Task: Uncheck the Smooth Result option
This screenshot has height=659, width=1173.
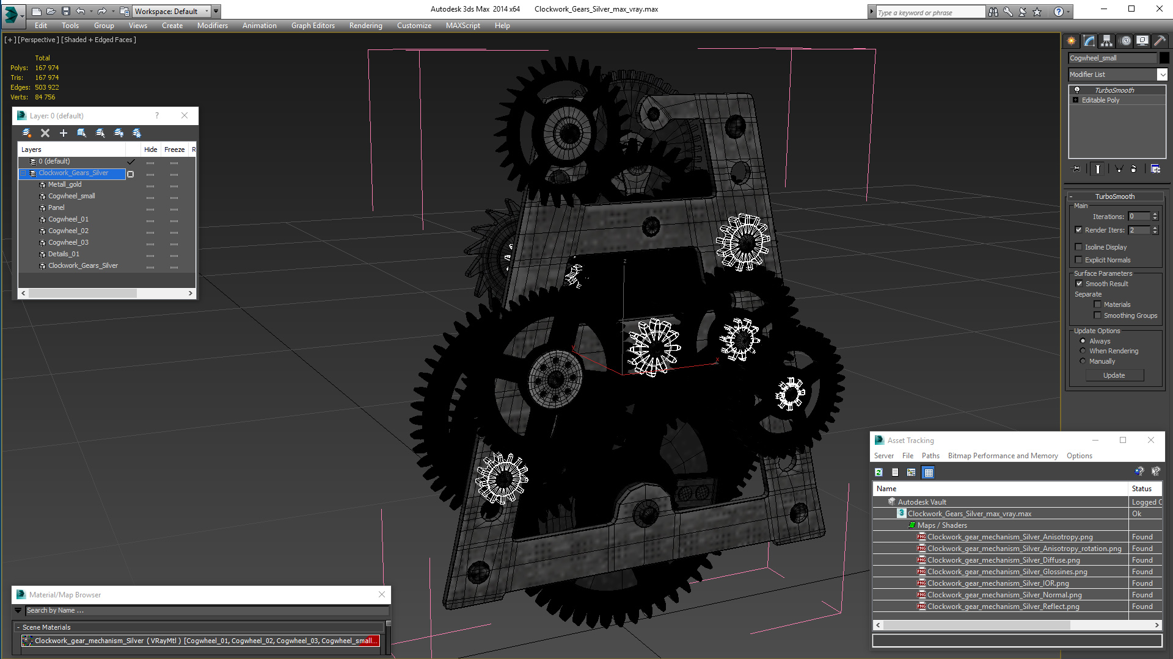Action: pos(1080,284)
